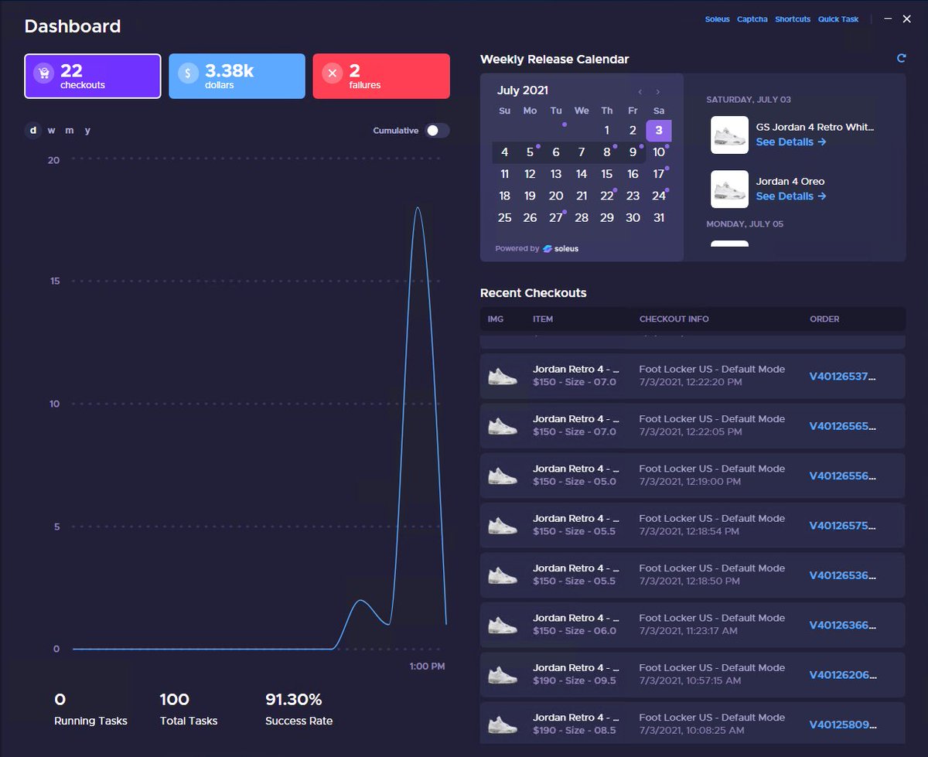Click the 0 Running Tasks value
928x757 pixels.
pyautogui.click(x=60, y=700)
